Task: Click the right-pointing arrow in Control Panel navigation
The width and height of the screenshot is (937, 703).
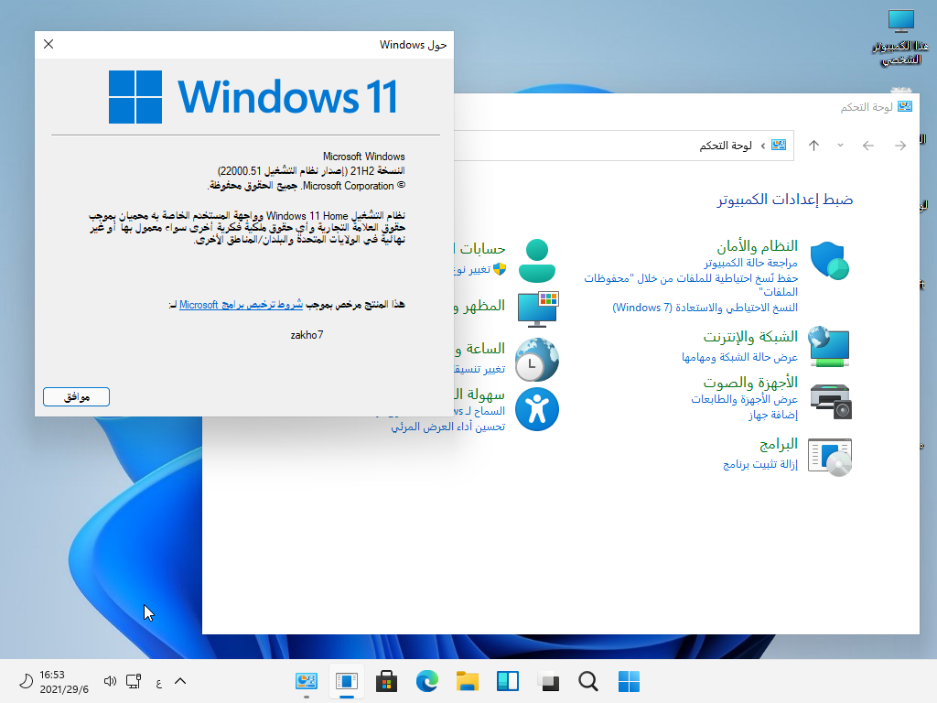Action: click(x=900, y=146)
